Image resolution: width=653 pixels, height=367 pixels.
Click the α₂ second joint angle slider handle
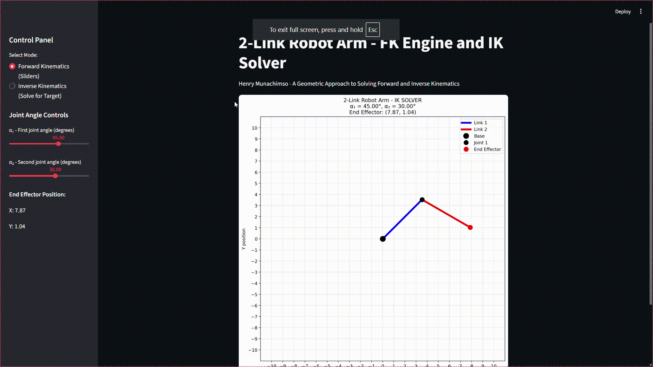tap(55, 176)
